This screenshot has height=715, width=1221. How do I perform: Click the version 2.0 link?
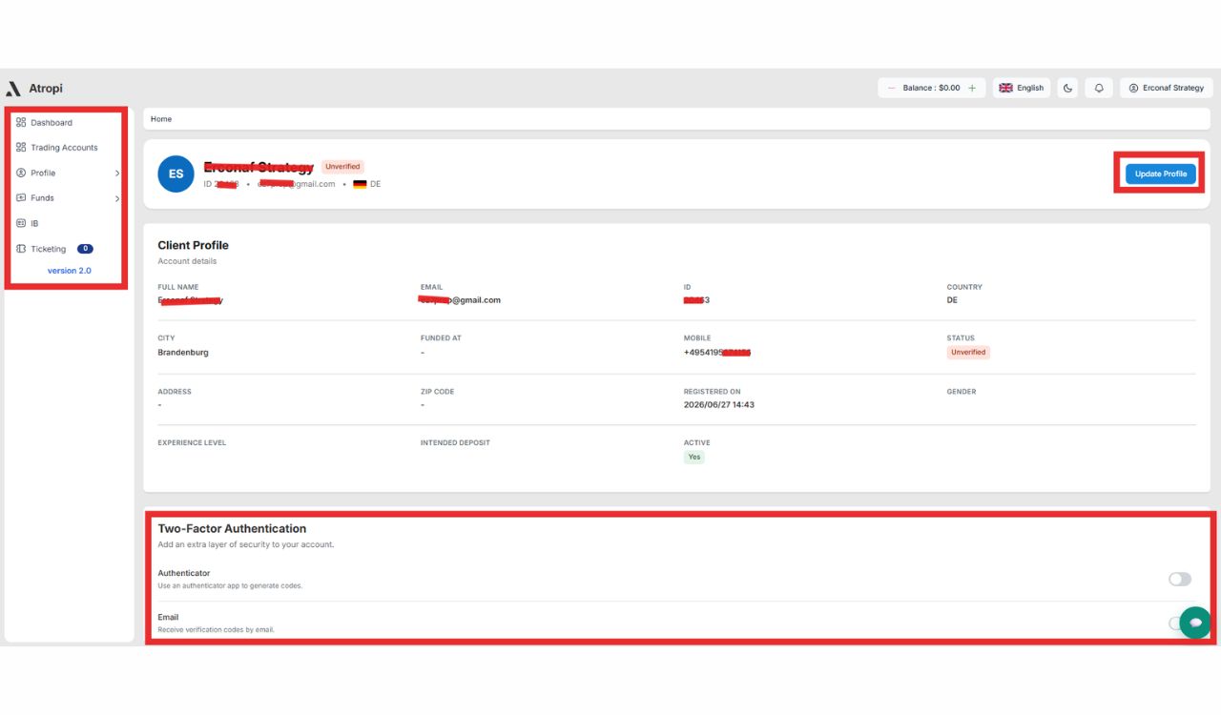point(70,271)
